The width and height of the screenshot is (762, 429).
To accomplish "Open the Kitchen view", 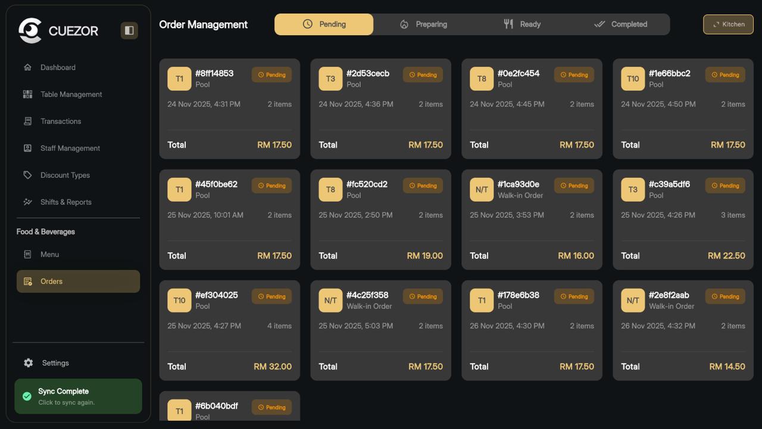I will point(728,24).
